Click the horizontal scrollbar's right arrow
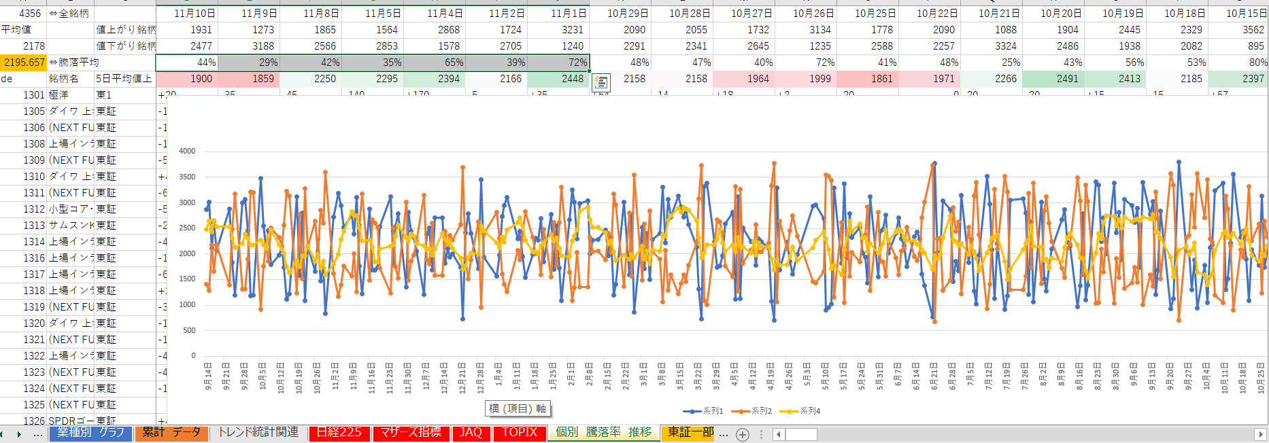1269x443 pixels. [1260, 434]
